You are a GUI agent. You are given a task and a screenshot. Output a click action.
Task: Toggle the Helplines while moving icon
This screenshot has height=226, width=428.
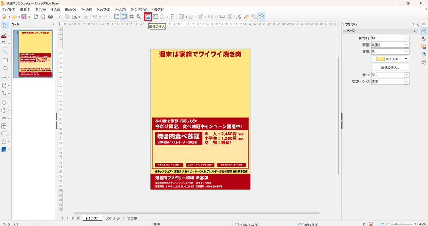tap(131, 17)
